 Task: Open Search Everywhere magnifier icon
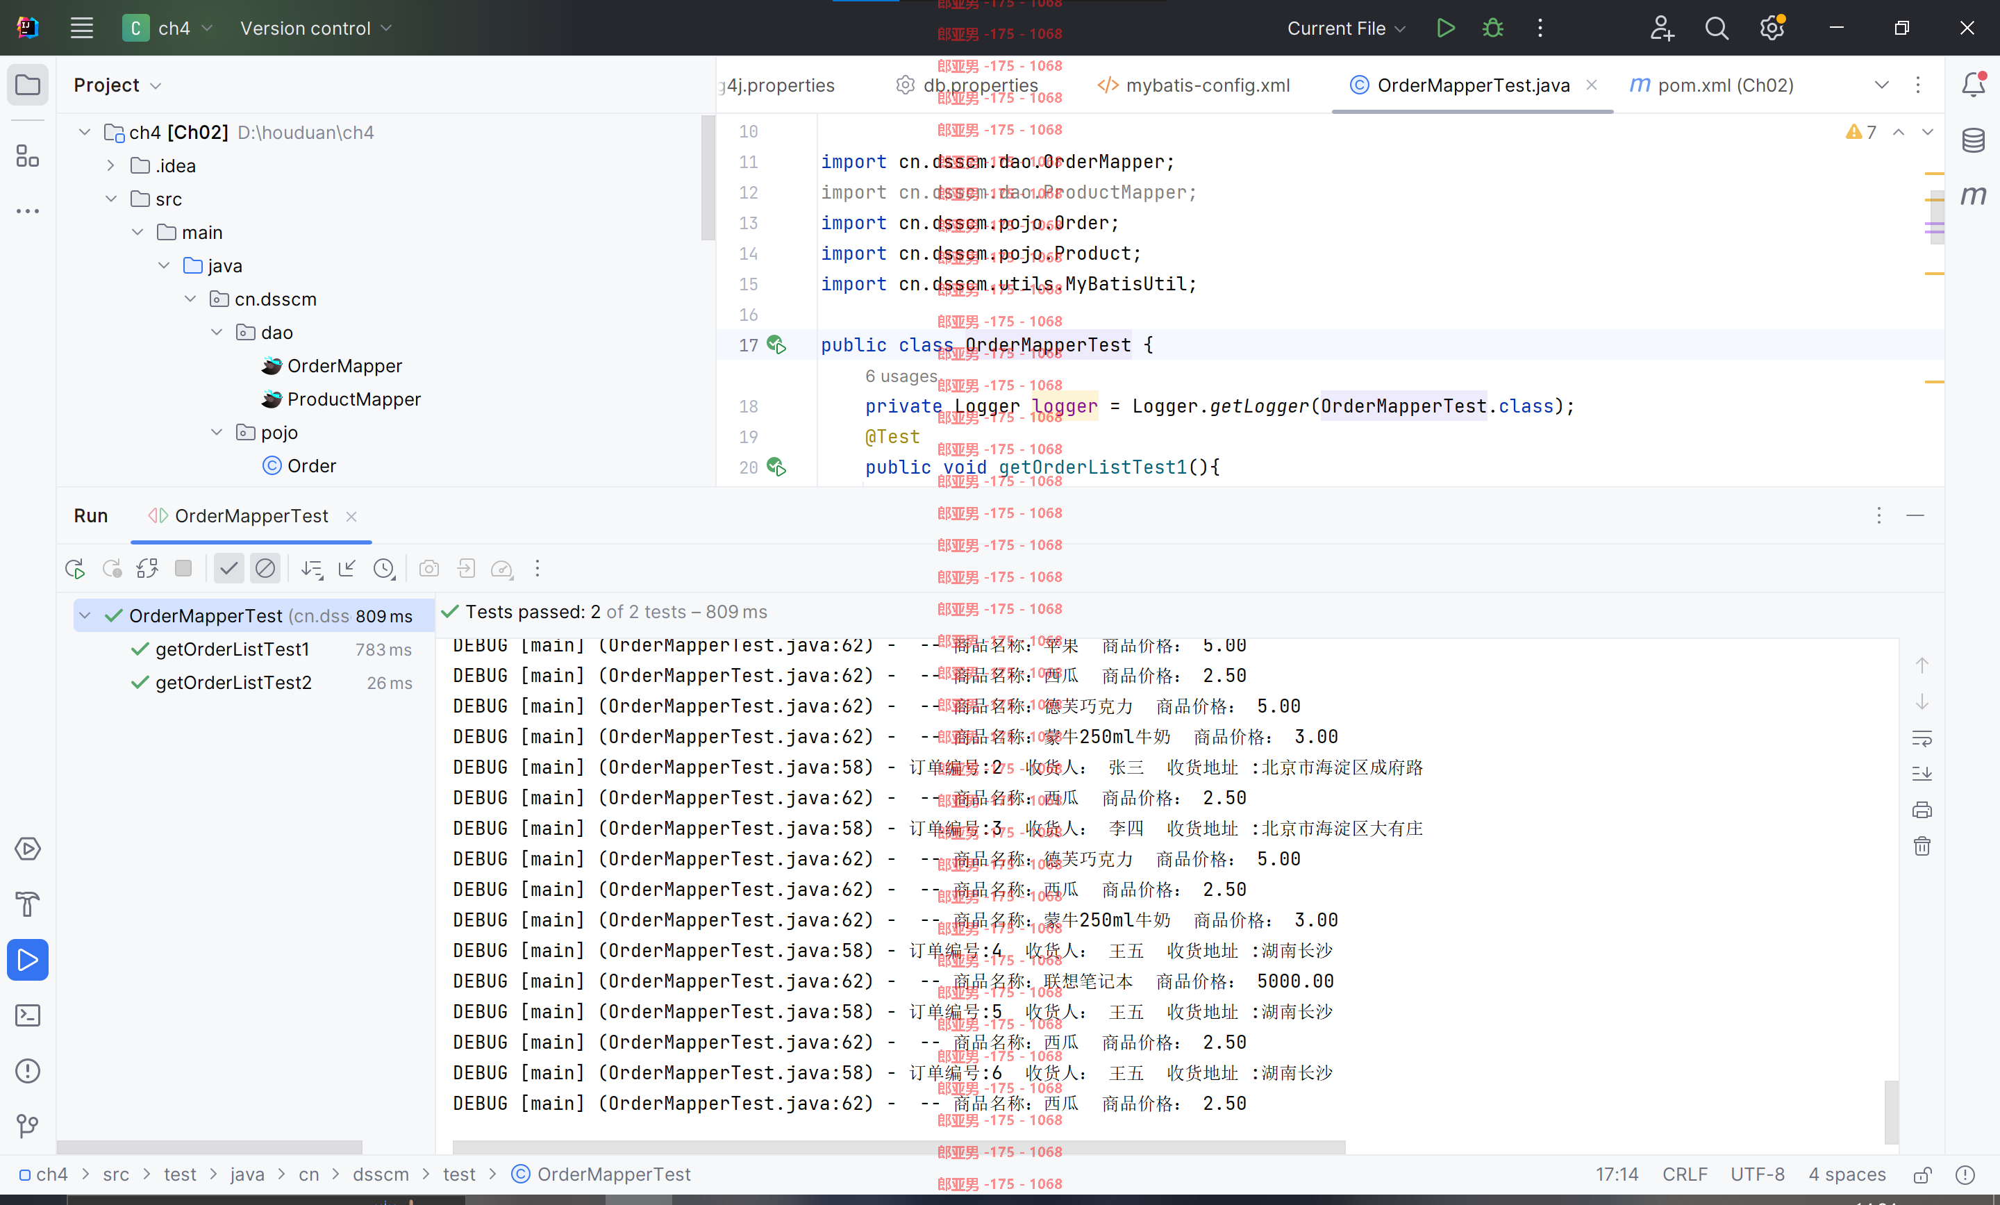tap(1716, 28)
